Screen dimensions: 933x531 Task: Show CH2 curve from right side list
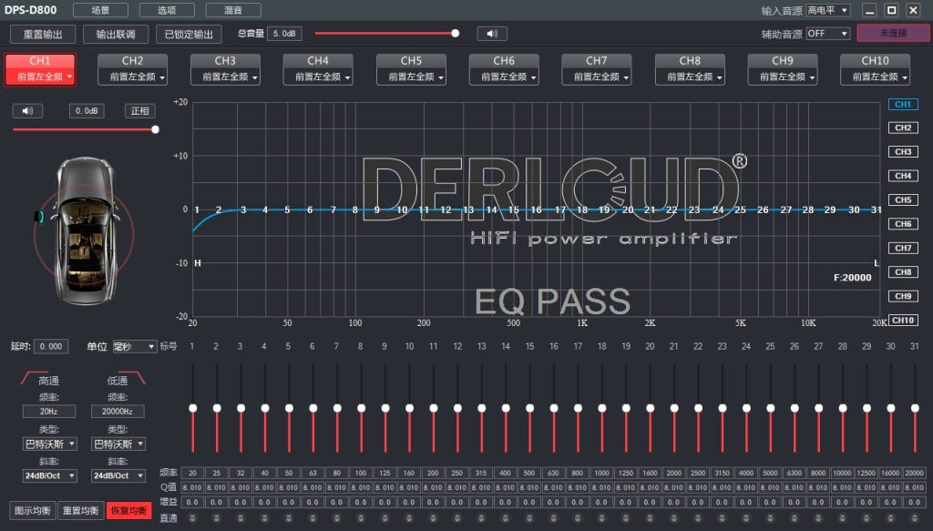tap(903, 128)
